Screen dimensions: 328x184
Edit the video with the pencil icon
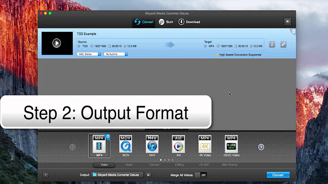pyautogui.click(x=283, y=45)
